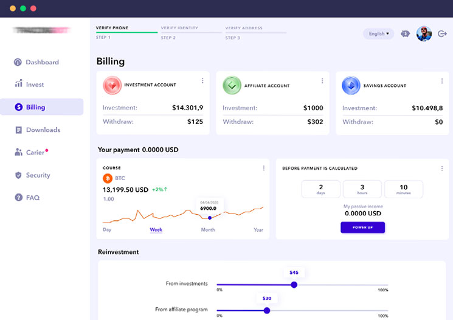Viewport: 453px width, 320px height.
Task: Switch the chart to Year view
Action: (258, 230)
